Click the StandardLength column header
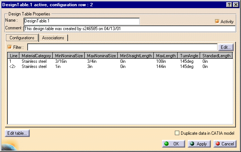 point(216,55)
